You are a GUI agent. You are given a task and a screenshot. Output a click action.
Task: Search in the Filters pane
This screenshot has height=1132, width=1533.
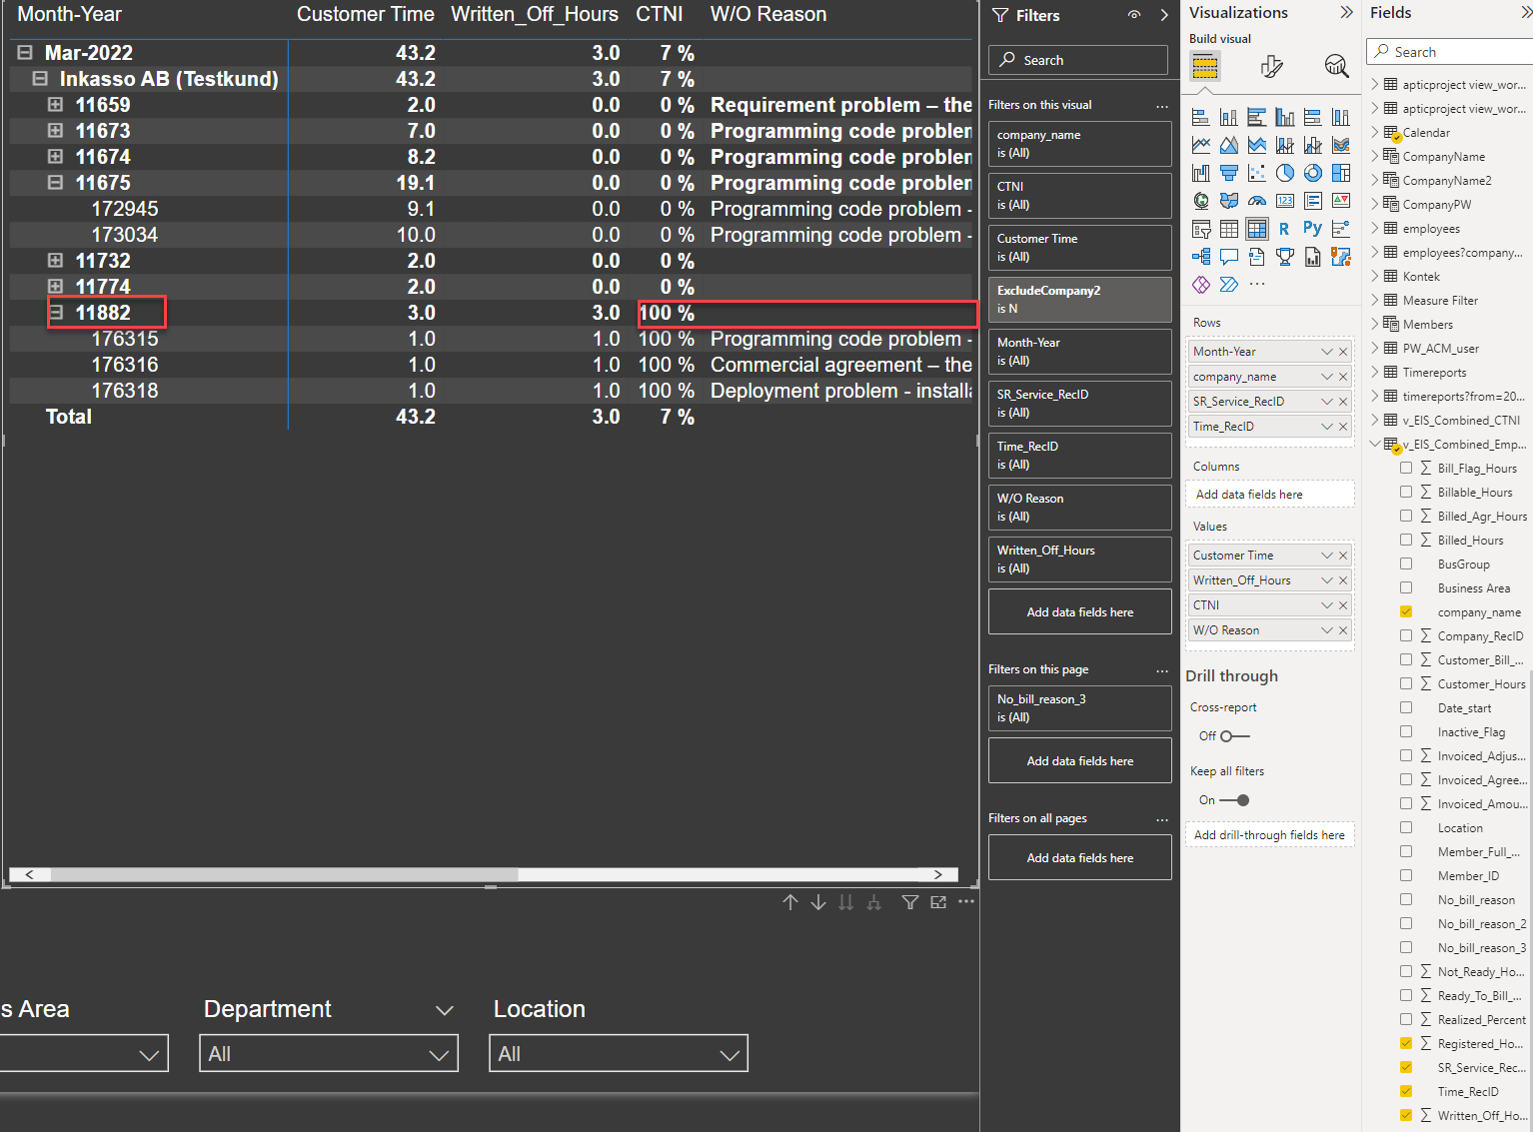pyautogui.click(x=1078, y=60)
